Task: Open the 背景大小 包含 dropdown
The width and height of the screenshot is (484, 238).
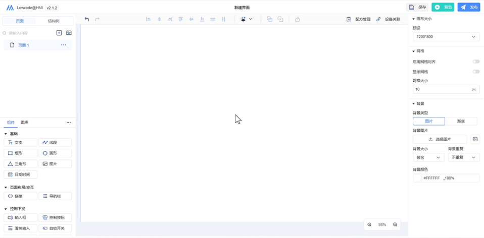Action: point(428,157)
